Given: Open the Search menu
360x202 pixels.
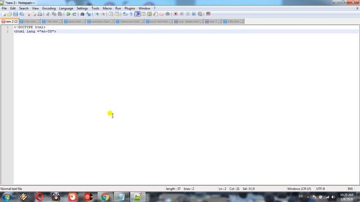Looking at the screenshot, I should [24, 8].
